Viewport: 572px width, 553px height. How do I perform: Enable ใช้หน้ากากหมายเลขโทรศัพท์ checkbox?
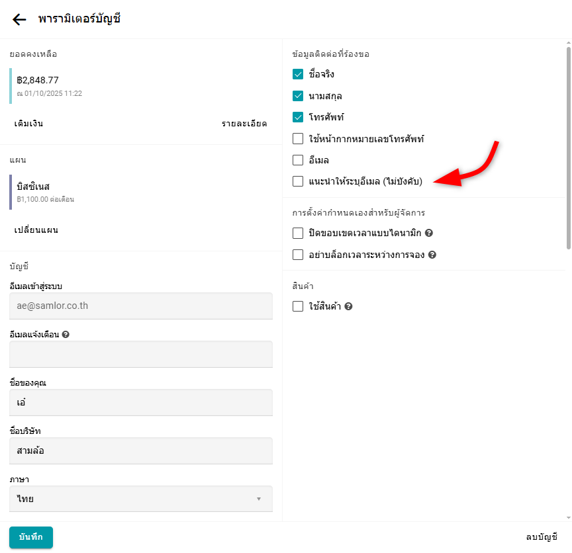[298, 139]
